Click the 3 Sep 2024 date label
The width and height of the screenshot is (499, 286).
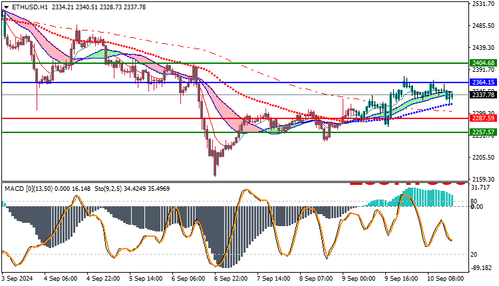pyautogui.click(x=17, y=279)
